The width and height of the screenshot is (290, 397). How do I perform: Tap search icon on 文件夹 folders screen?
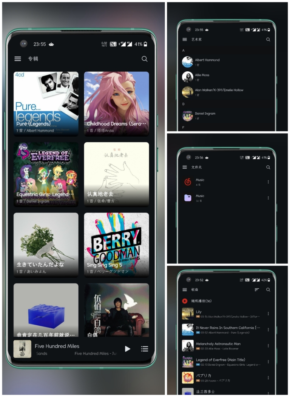click(x=268, y=167)
